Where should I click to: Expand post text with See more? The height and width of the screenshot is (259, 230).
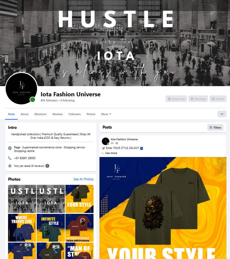click(111, 153)
